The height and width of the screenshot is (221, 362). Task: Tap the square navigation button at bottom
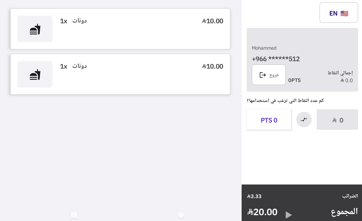(x=74, y=215)
